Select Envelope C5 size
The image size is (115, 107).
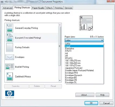(84, 80)
